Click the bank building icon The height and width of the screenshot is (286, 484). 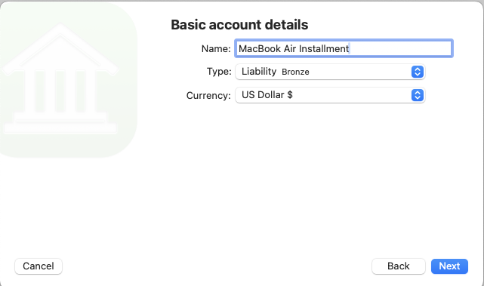click(60, 79)
